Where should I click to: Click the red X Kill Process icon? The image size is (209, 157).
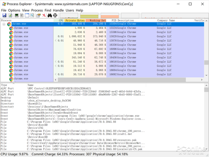coord(44,16)
